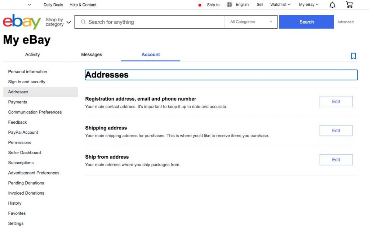Click "Your main address where you ship" description

[133, 165]
